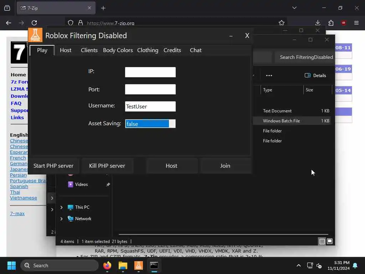Viewport: 365px width, 274px height.
Task: Open the Roblox Filtering Disabled flask logo
Action: 35,35
